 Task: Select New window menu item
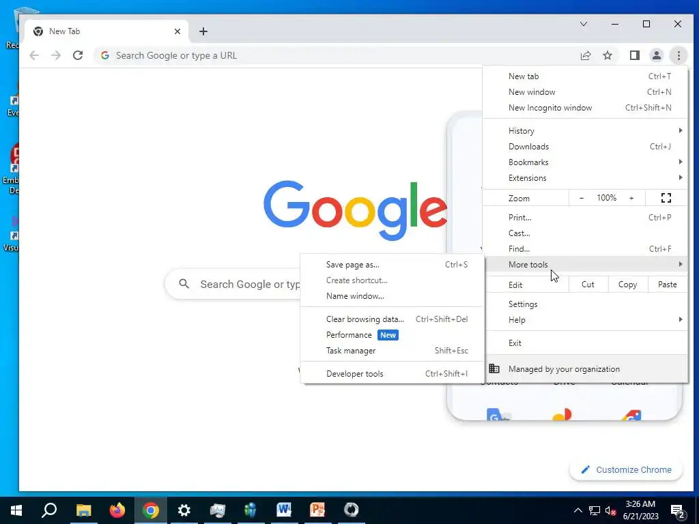pyautogui.click(x=585, y=92)
